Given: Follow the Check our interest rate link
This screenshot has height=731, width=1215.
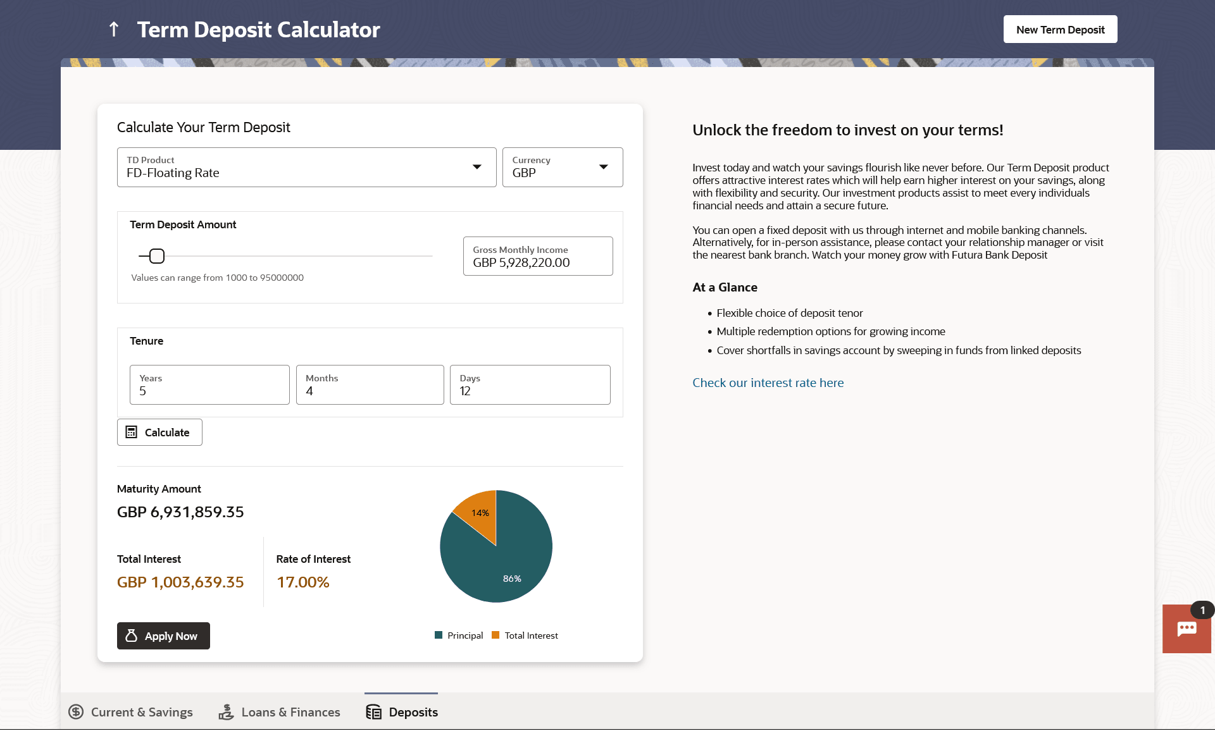Looking at the screenshot, I should (x=768, y=383).
